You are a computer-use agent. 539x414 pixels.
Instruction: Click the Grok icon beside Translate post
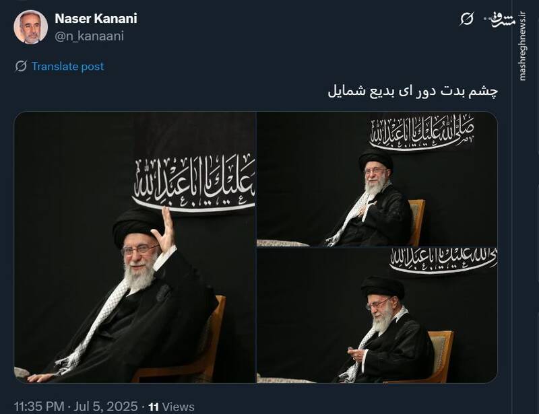click(21, 66)
